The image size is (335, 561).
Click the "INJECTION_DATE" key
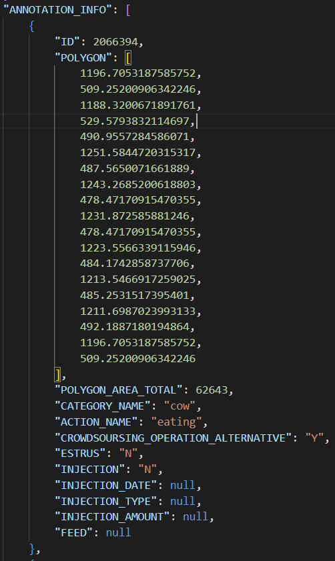tap(105, 485)
